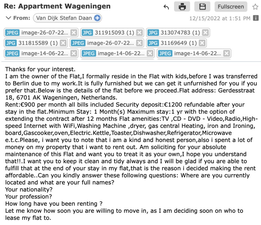The height and width of the screenshot is (225, 261).
Task: Open JPG attachment 311915093 (1)
Action: click(114, 33)
